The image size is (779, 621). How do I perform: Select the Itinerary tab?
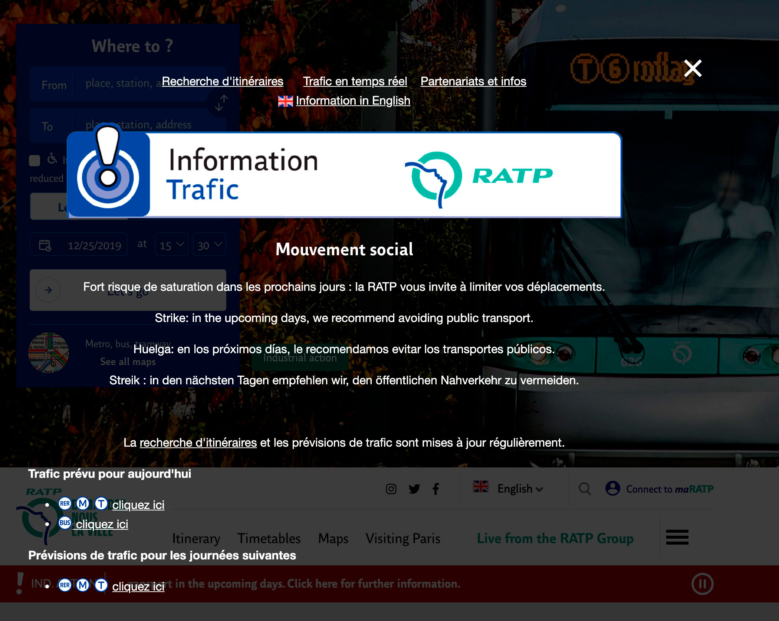[195, 538]
